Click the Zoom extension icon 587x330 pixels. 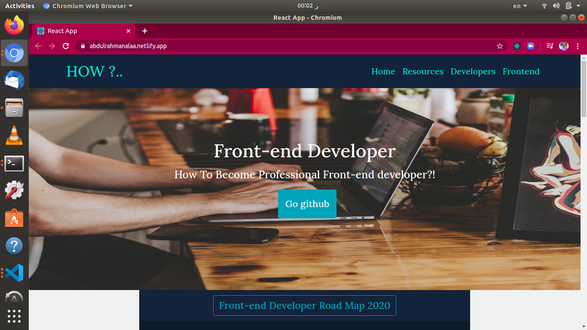point(531,46)
